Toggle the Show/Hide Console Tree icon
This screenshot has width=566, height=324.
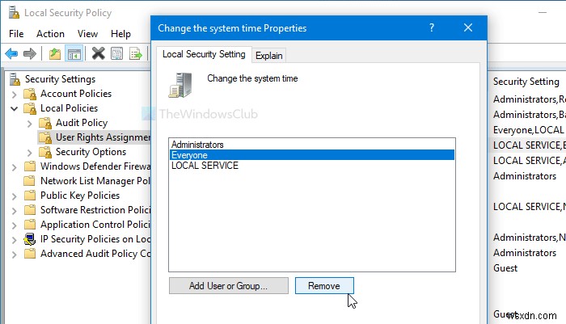coord(74,54)
